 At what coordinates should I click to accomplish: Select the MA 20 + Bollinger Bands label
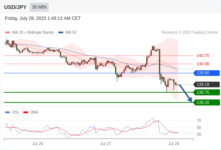33,33
